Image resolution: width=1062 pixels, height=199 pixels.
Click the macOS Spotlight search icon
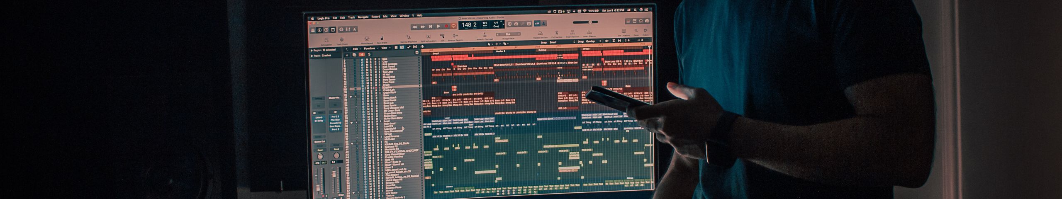point(634,10)
